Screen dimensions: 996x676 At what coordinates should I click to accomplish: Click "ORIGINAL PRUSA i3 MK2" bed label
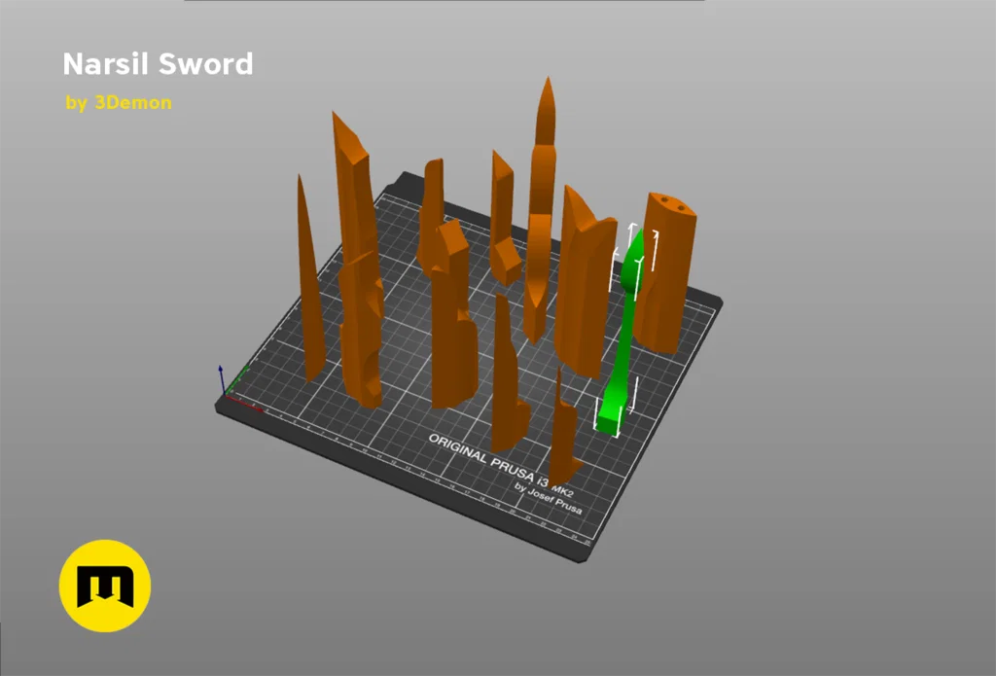click(501, 465)
